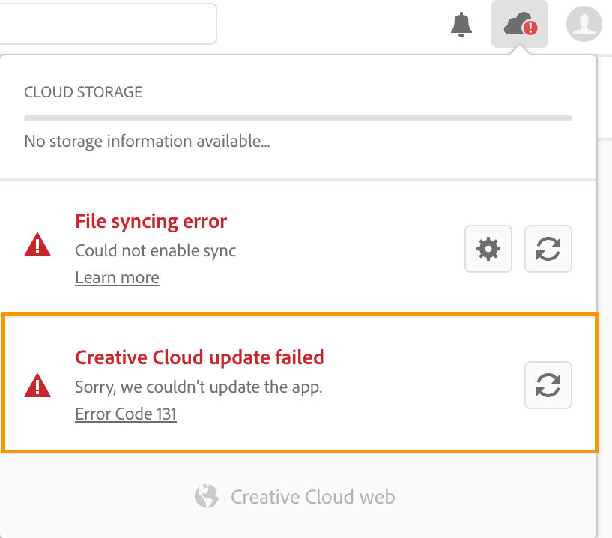
Task: Click the update failed warning triangle
Action: point(37,385)
